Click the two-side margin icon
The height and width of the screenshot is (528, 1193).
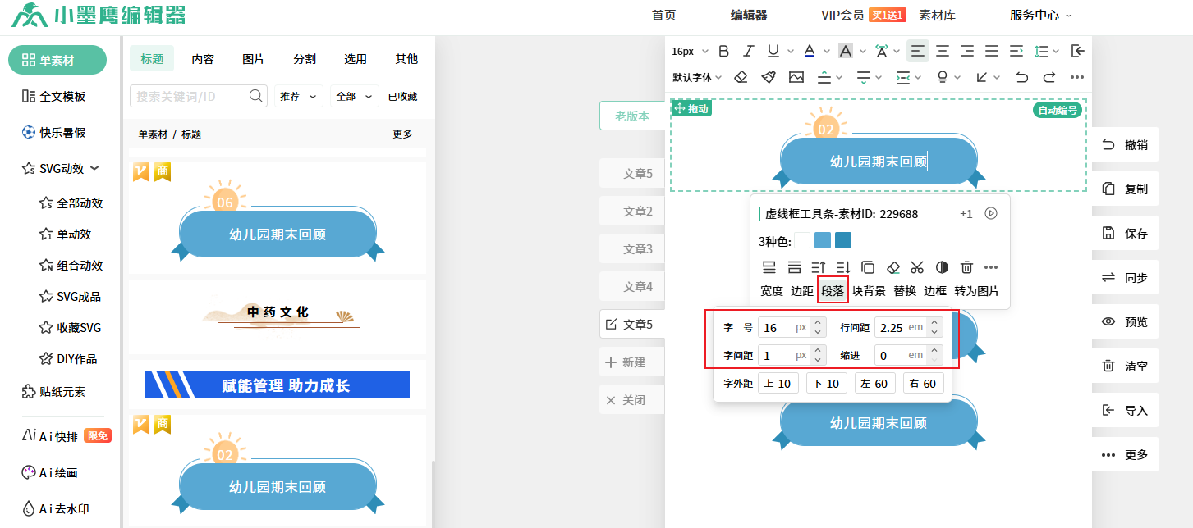tap(903, 77)
